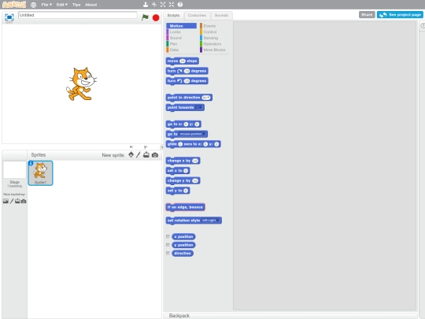Click the change x by 10 block

click(x=183, y=161)
